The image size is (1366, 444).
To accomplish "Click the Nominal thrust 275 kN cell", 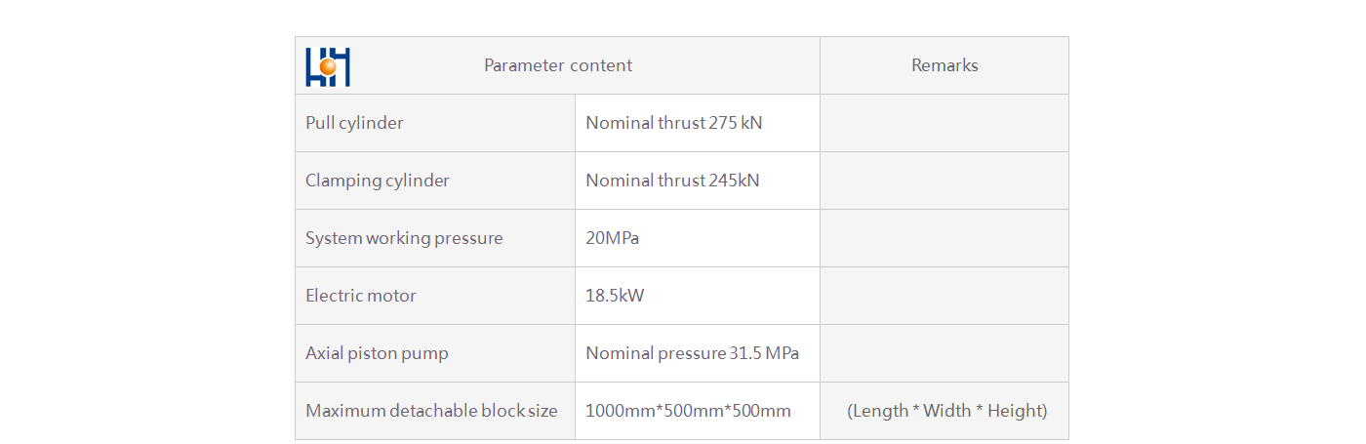I will point(698,123).
